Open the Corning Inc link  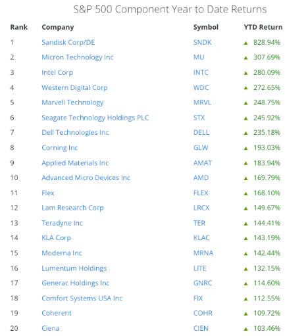[x=60, y=148]
